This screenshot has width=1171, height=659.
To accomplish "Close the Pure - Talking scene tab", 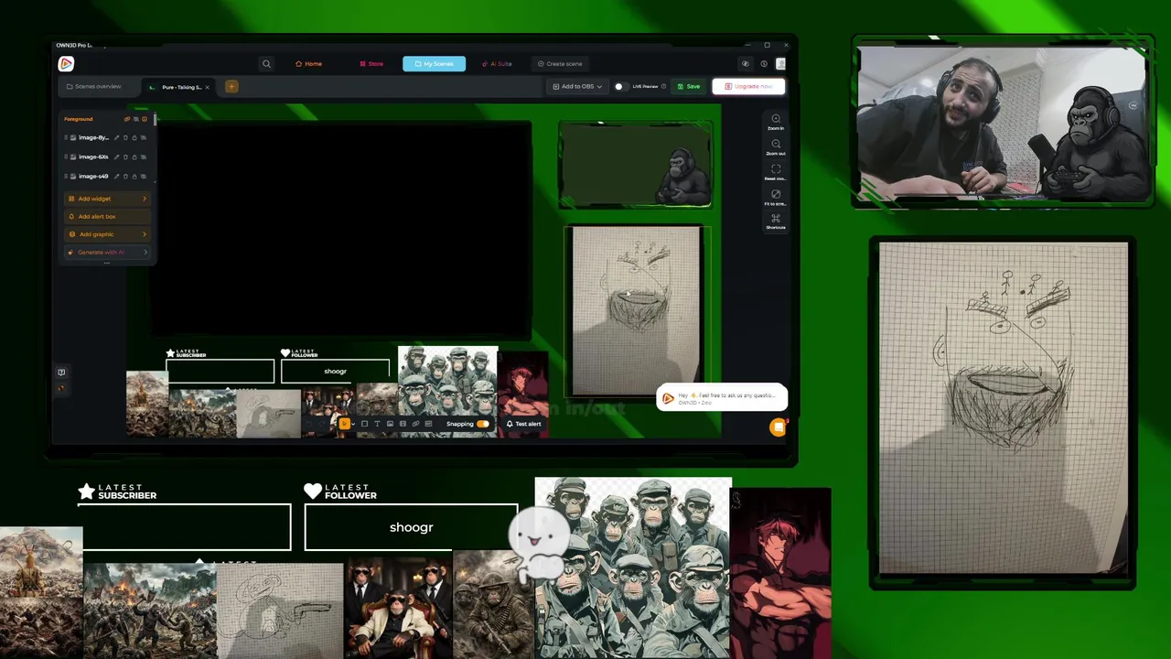I will click(208, 87).
